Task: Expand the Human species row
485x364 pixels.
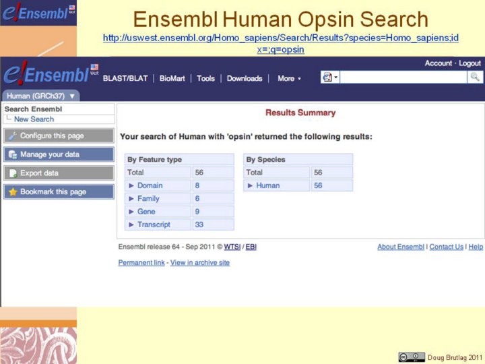Action: pos(250,185)
